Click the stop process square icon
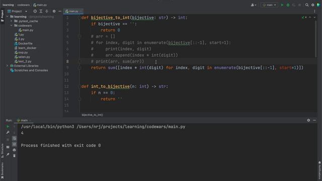 [8, 140]
